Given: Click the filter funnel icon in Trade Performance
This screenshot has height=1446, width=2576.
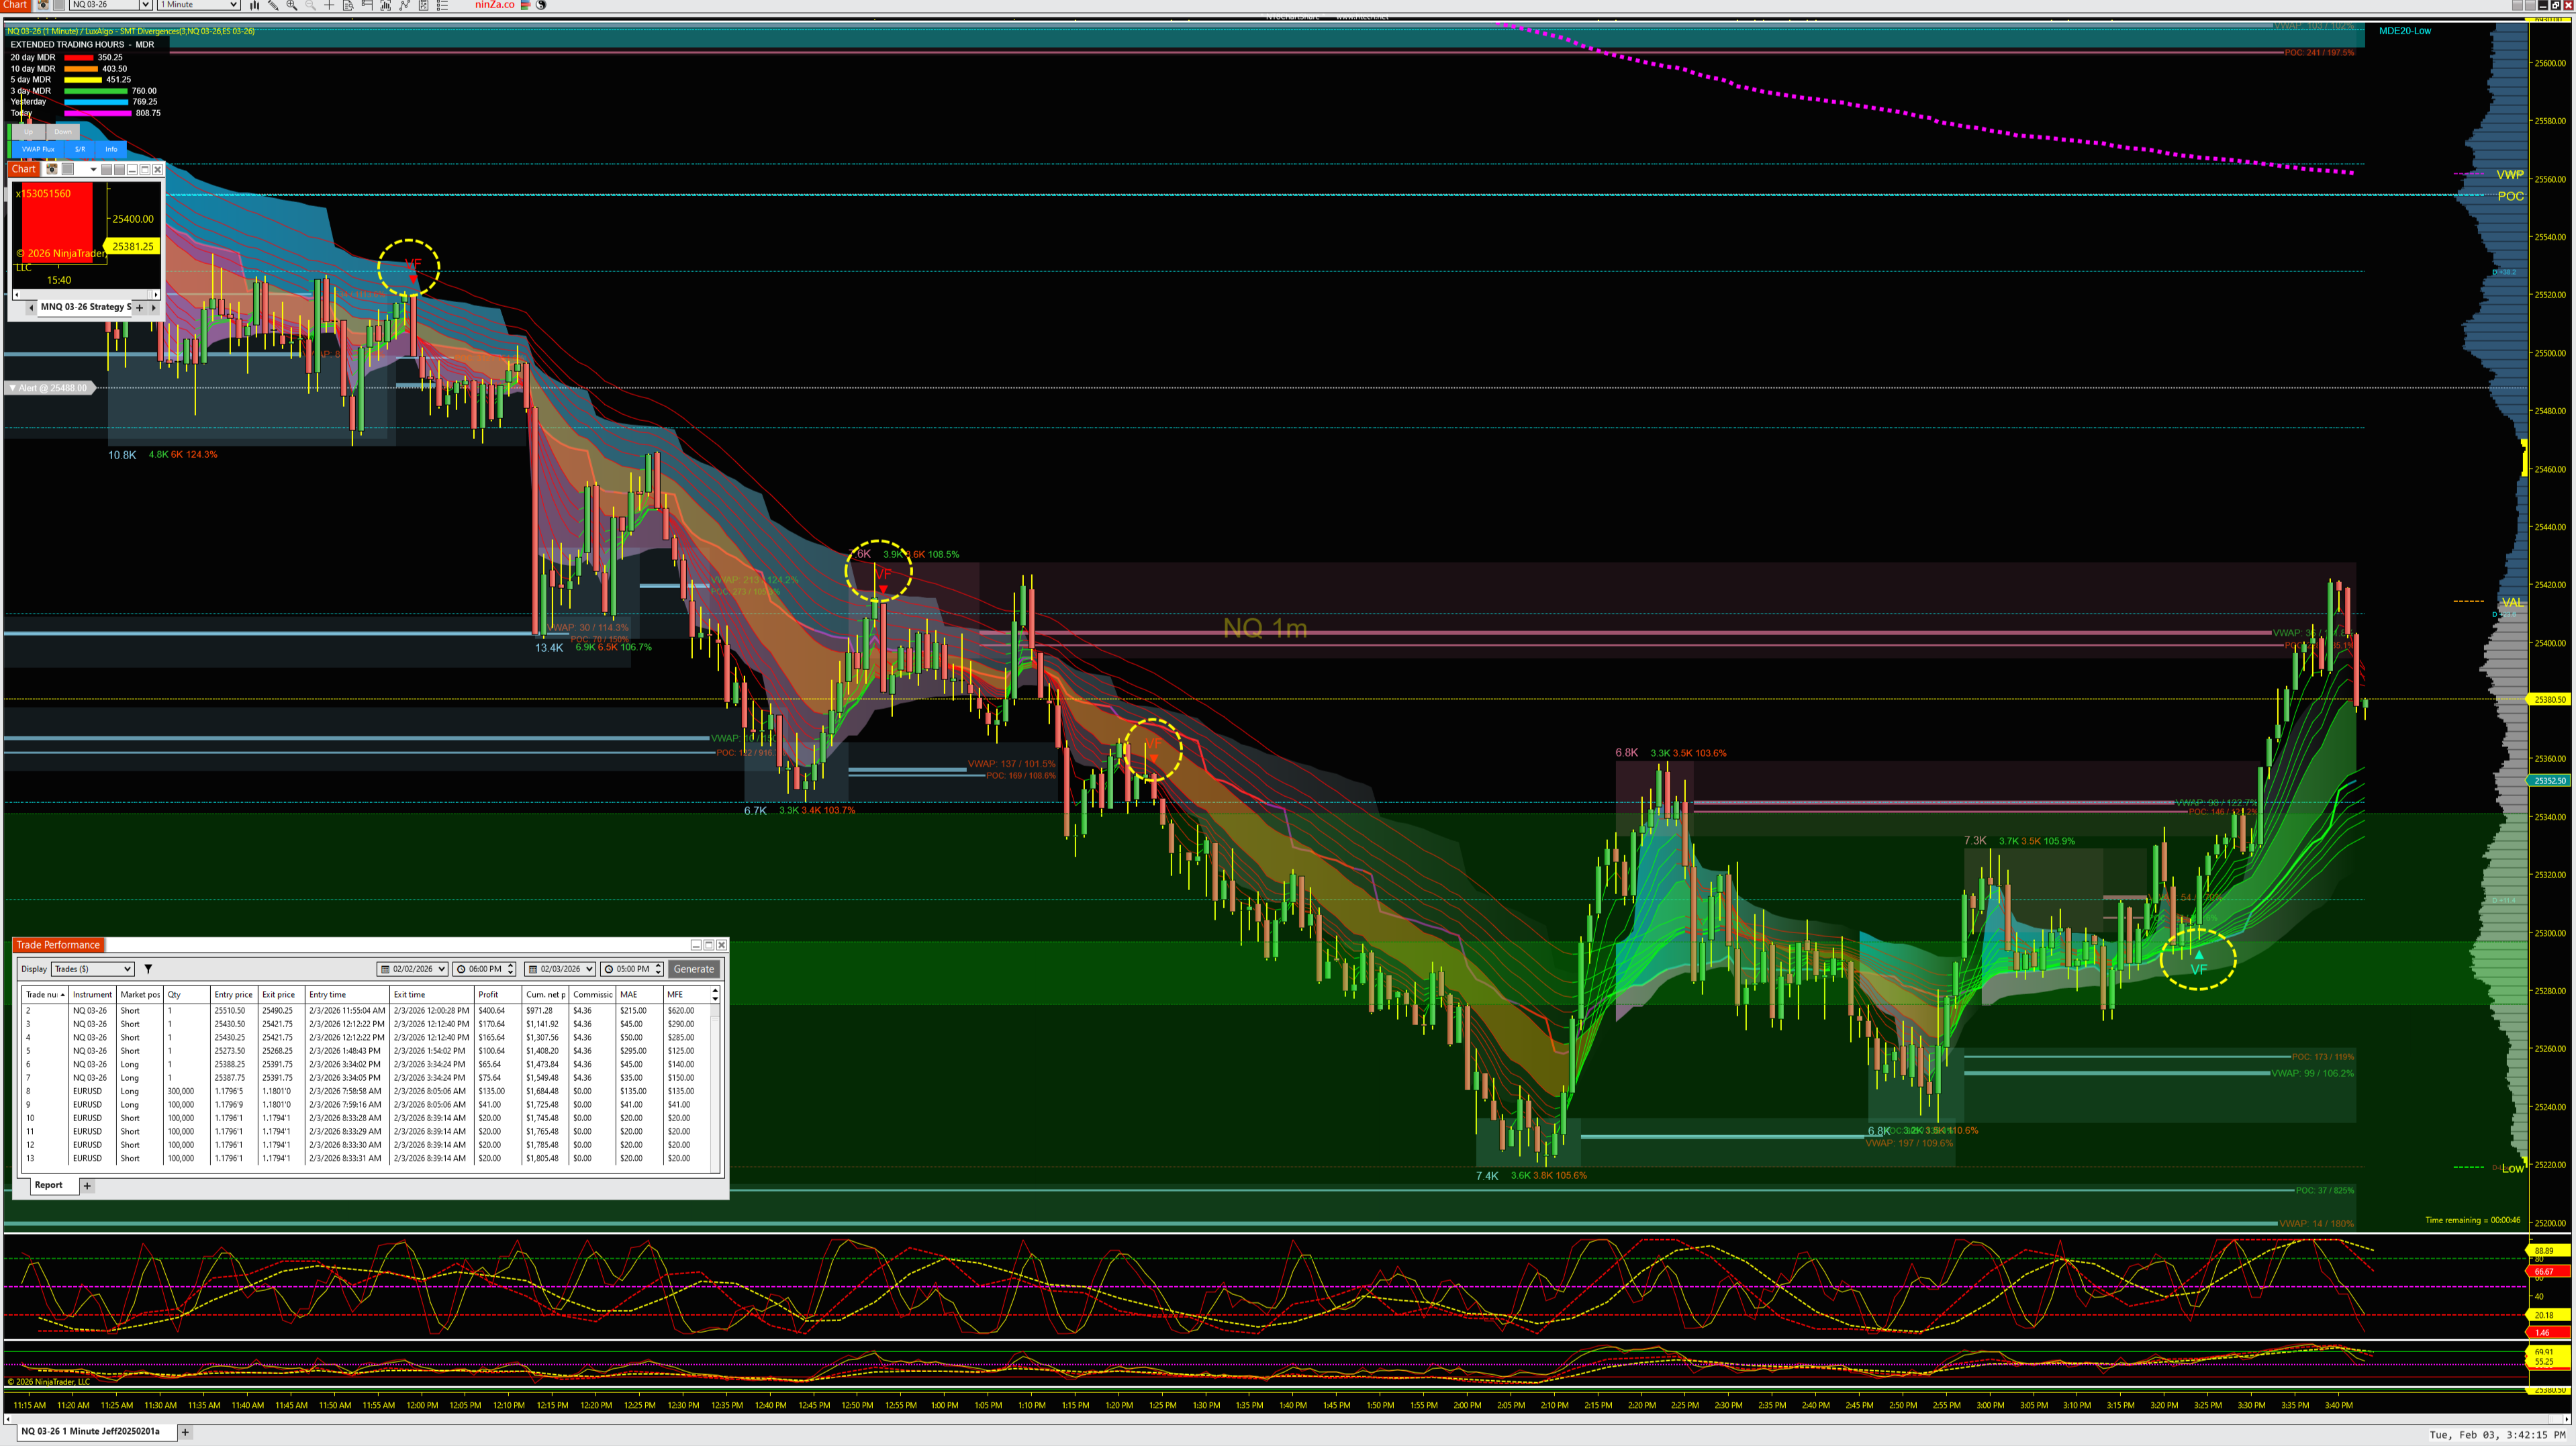Looking at the screenshot, I should [x=148, y=969].
